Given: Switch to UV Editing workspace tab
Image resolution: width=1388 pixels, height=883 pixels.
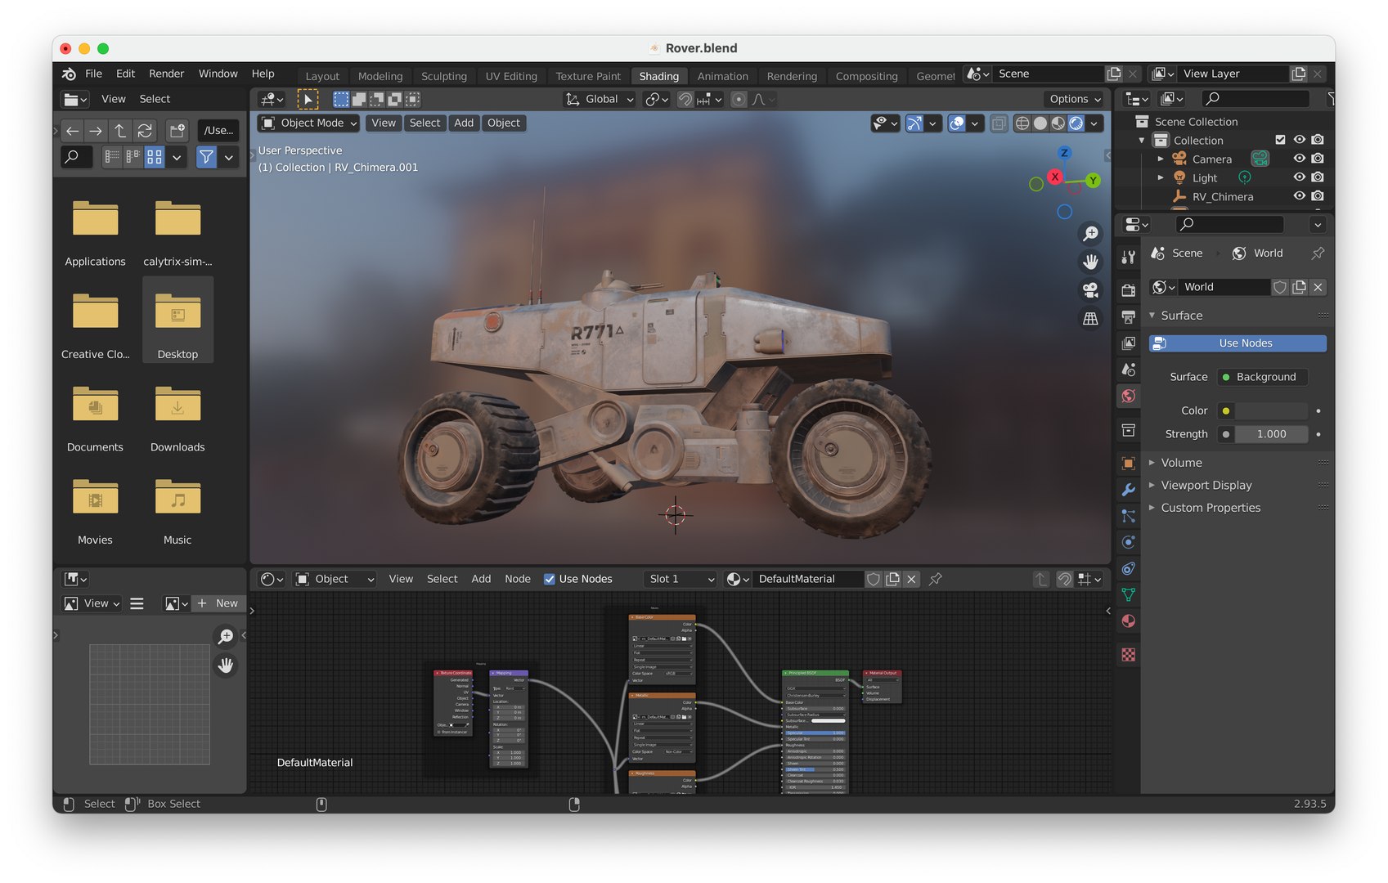Looking at the screenshot, I should (x=511, y=76).
